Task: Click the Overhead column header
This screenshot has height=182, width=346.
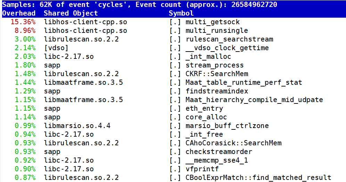Action: click(19, 13)
